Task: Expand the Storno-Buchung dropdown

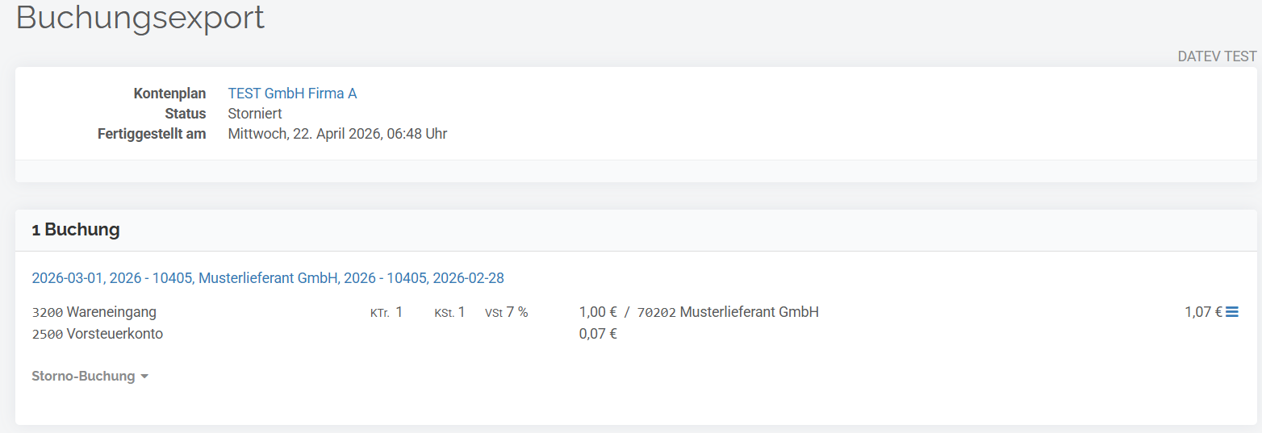Action: [83, 377]
